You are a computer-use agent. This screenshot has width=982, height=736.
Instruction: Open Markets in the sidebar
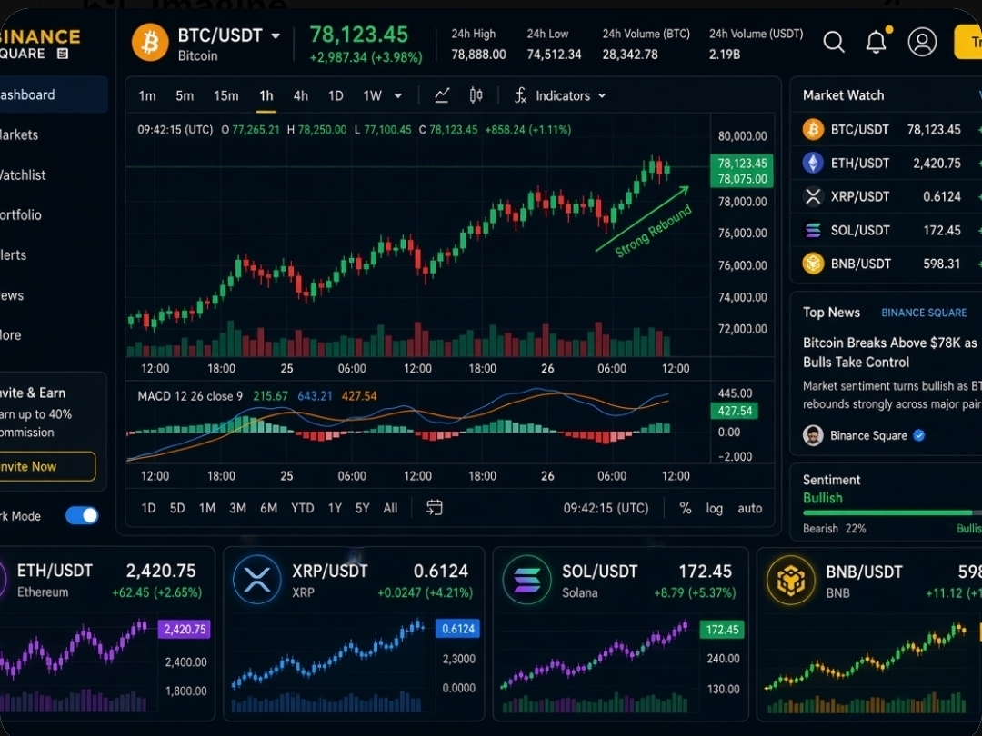click(19, 134)
